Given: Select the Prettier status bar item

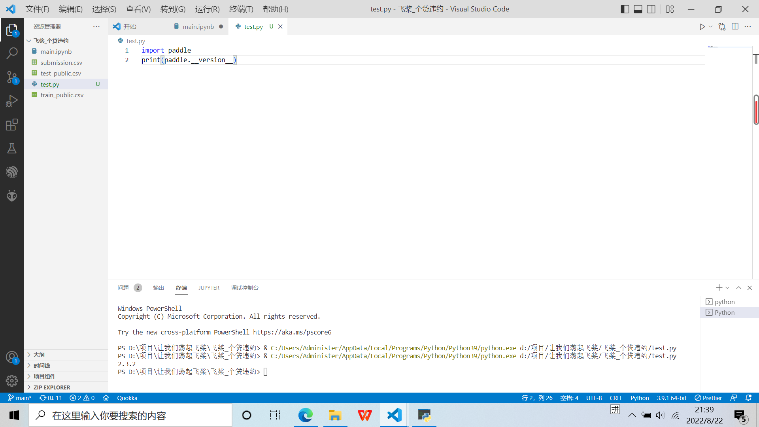Looking at the screenshot, I should pyautogui.click(x=708, y=398).
